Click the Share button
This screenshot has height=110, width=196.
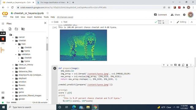[x=175, y=15]
